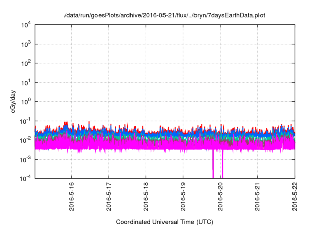Viewport: 325px width, 227px height.
Task: Click the 10^0 y-axis tick label
Action: click(x=26, y=101)
